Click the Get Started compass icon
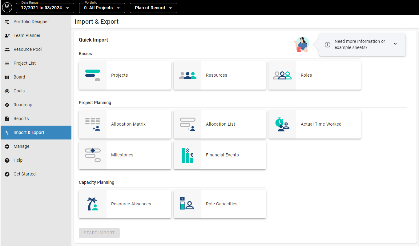419x246 pixels. coord(7,174)
